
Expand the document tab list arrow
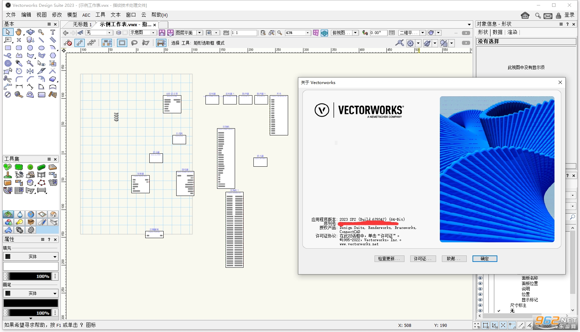click(469, 24)
